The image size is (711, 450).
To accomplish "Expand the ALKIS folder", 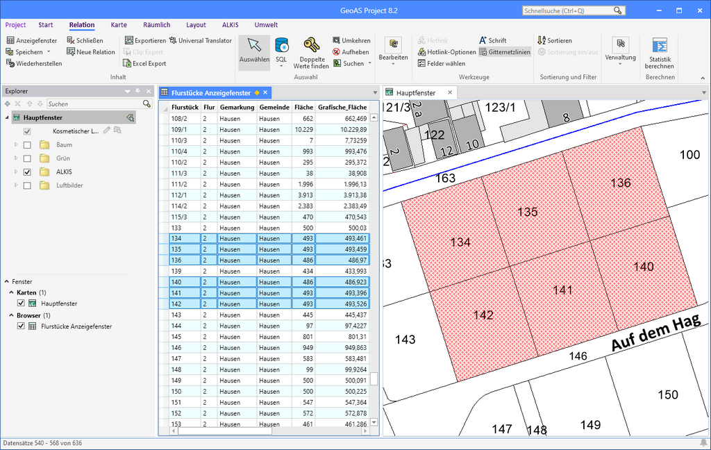I will 16,172.
